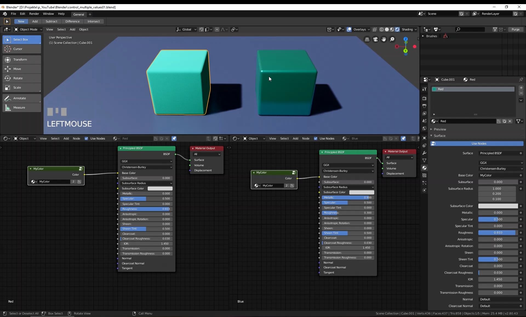526x317 pixels.
Task: Remove material slot with minus button
Action: tap(521, 93)
